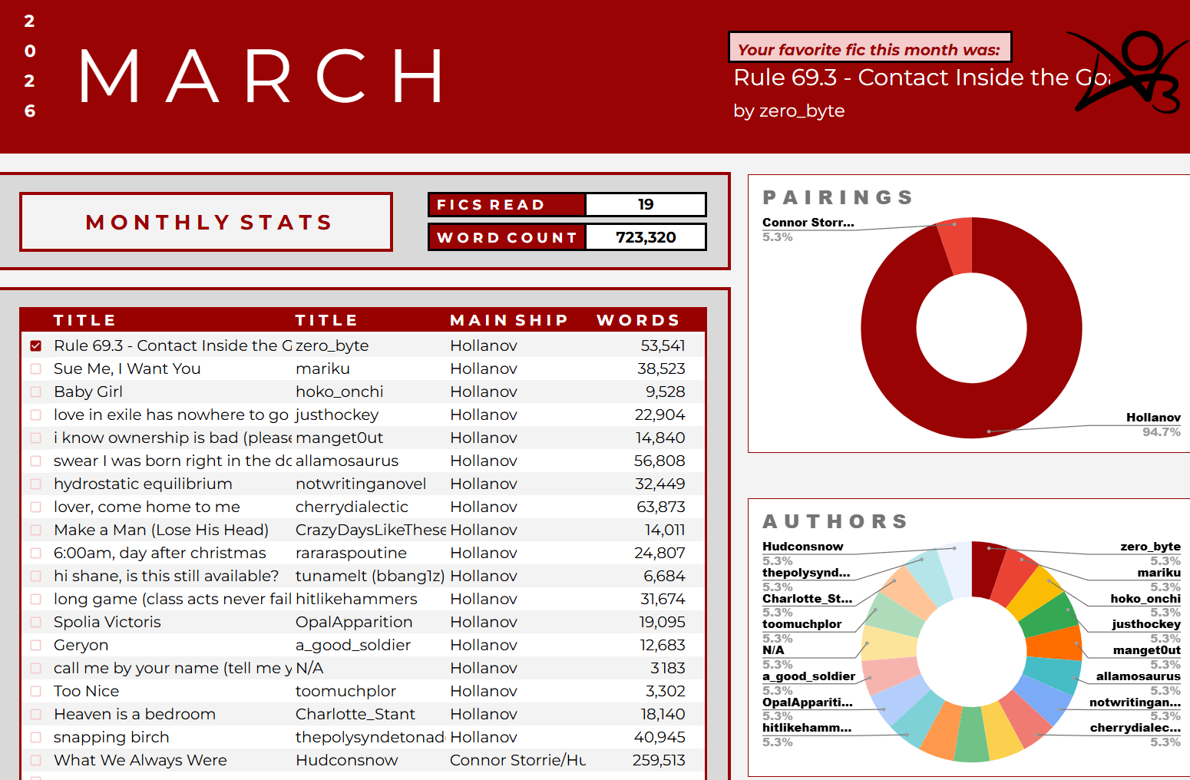Tick the checkbox for Sue Me, I Want You
Screen dimensions: 1190x780
tap(35, 369)
